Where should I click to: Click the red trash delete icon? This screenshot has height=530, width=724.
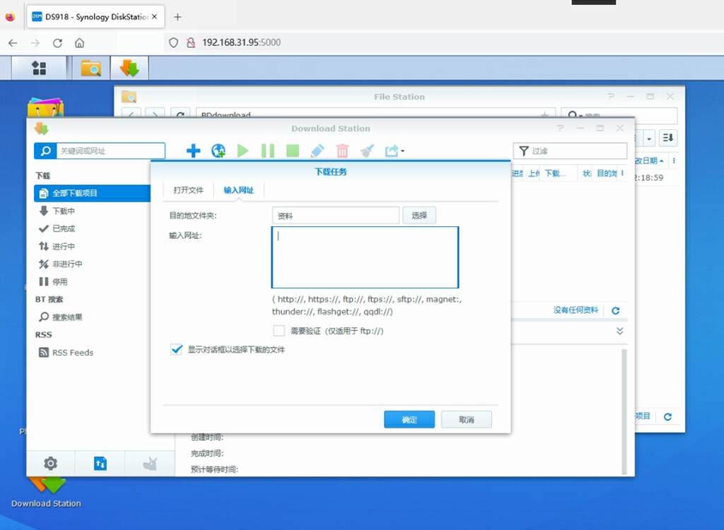point(342,151)
